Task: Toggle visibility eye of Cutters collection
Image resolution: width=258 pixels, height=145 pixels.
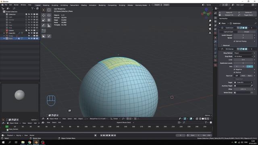Action: [x=31, y=31]
